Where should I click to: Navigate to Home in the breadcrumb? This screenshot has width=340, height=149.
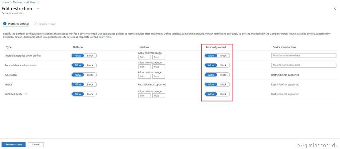click(5, 2)
